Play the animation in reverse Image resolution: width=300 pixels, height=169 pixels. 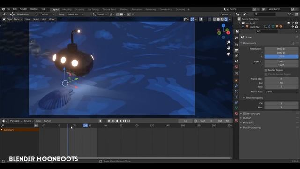(x=117, y=121)
